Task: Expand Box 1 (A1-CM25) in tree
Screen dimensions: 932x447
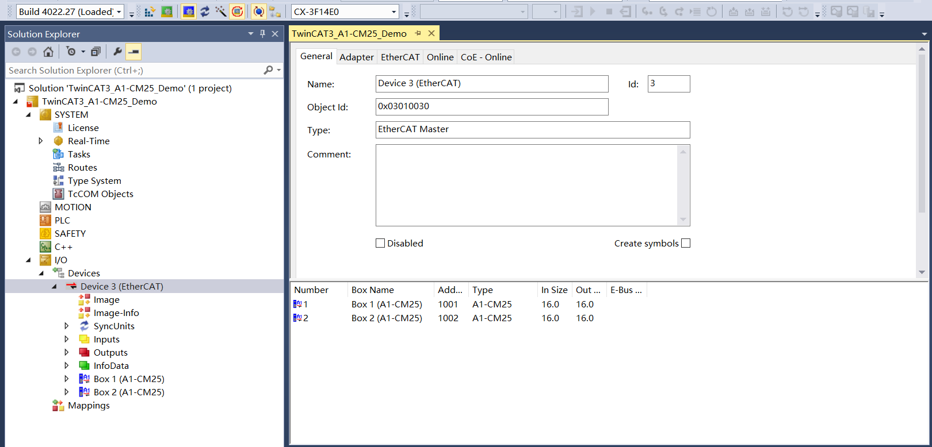Action: click(x=67, y=379)
